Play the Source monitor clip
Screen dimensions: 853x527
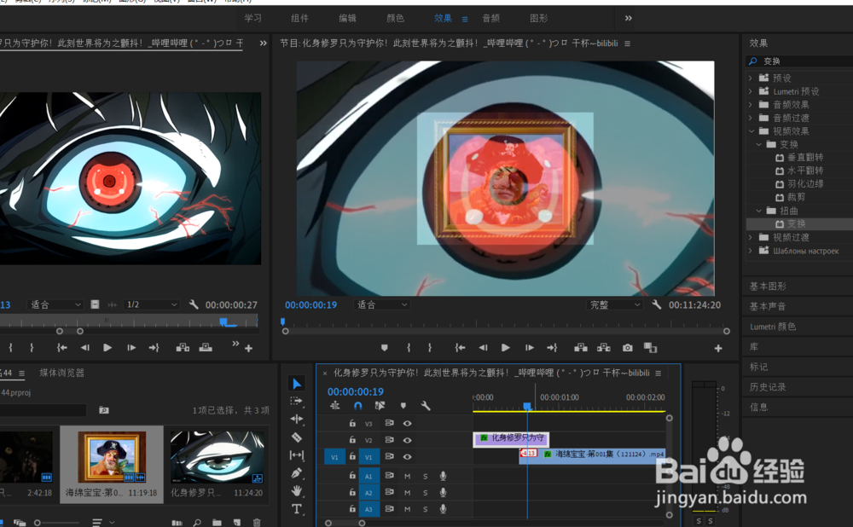107,348
